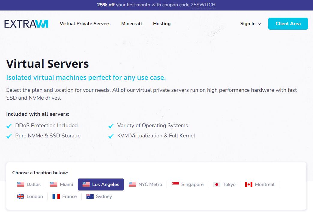Viewport: 313px width, 213px height.
Task: Click '25% off' in the promo banner
Action: [x=106, y=5]
